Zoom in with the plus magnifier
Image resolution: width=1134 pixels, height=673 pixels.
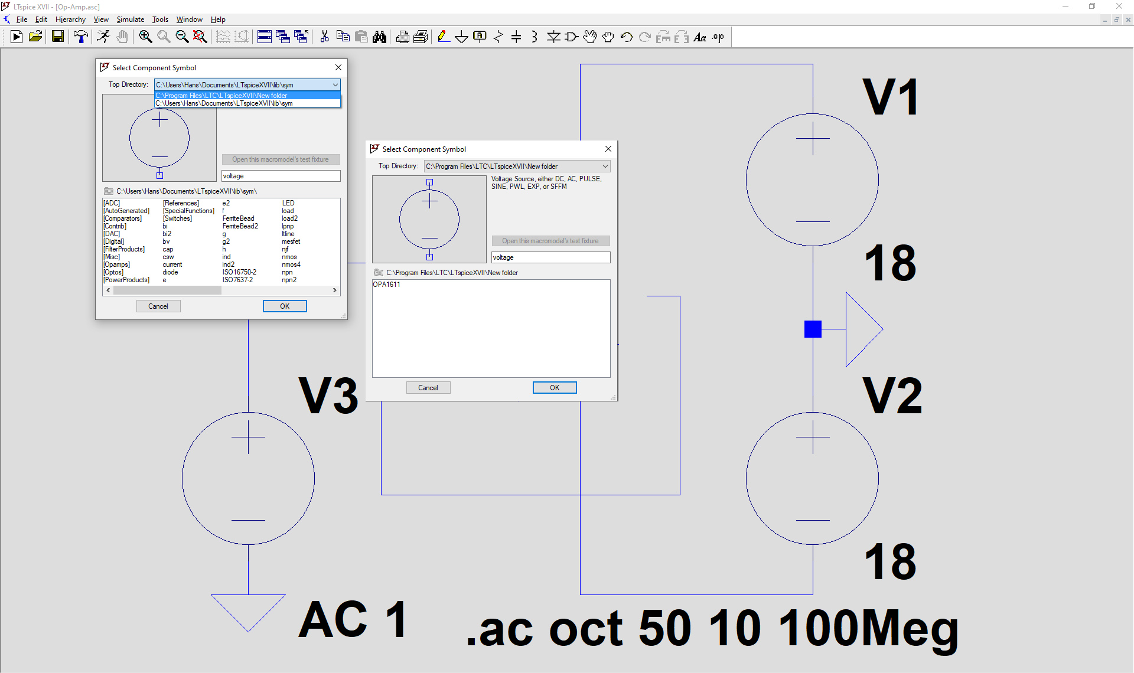click(145, 37)
